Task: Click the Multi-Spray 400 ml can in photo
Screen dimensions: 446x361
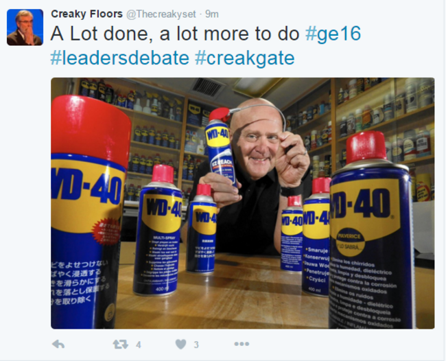Action: pyautogui.click(x=158, y=231)
